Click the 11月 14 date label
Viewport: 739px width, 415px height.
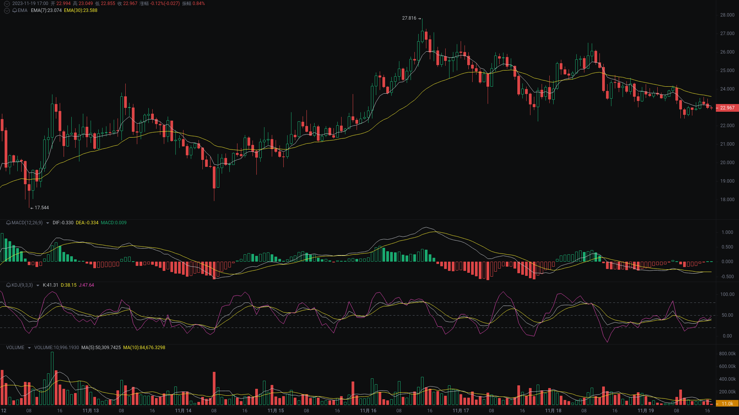[x=183, y=411]
